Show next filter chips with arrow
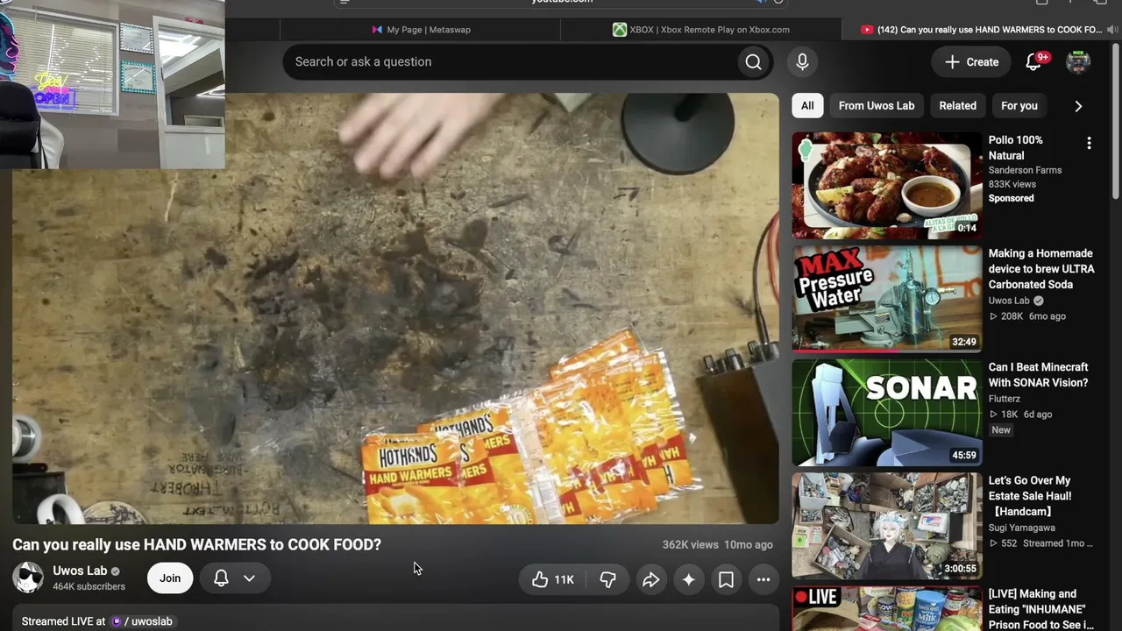This screenshot has width=1122, height=631. pyautogui.click(x=1078, y=106)
